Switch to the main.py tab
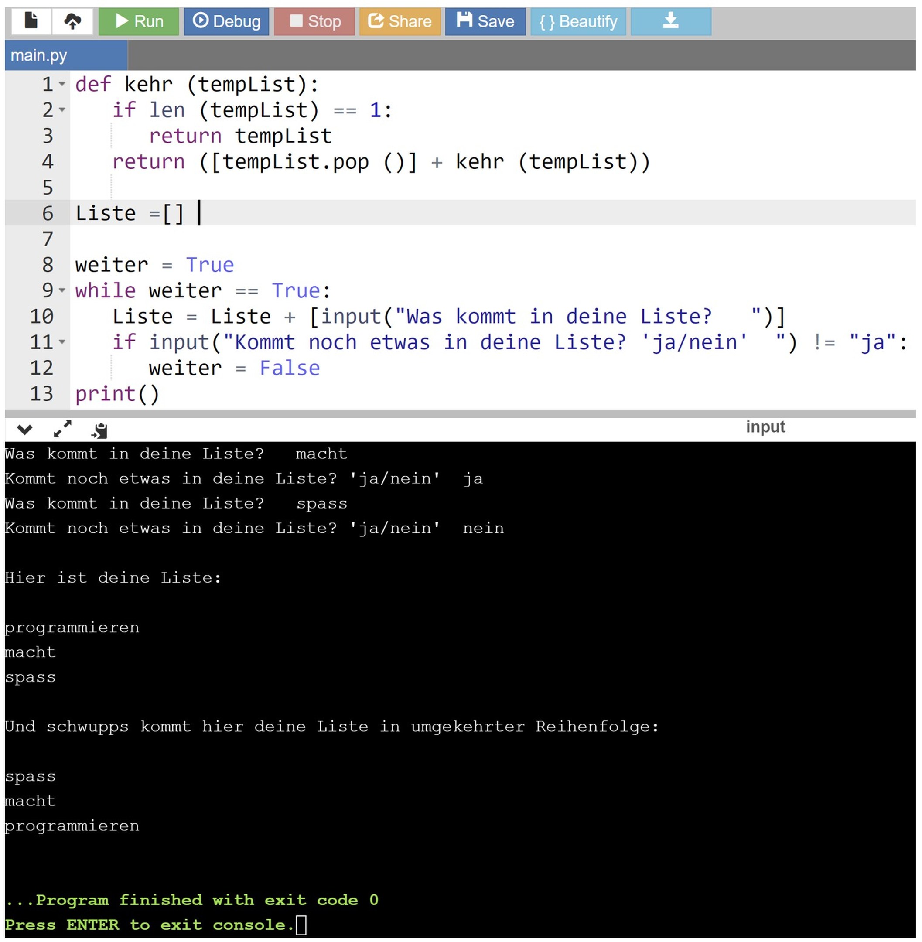Image resolution: width=922 pixels, height=942 pixels. [x=66, y=55]
